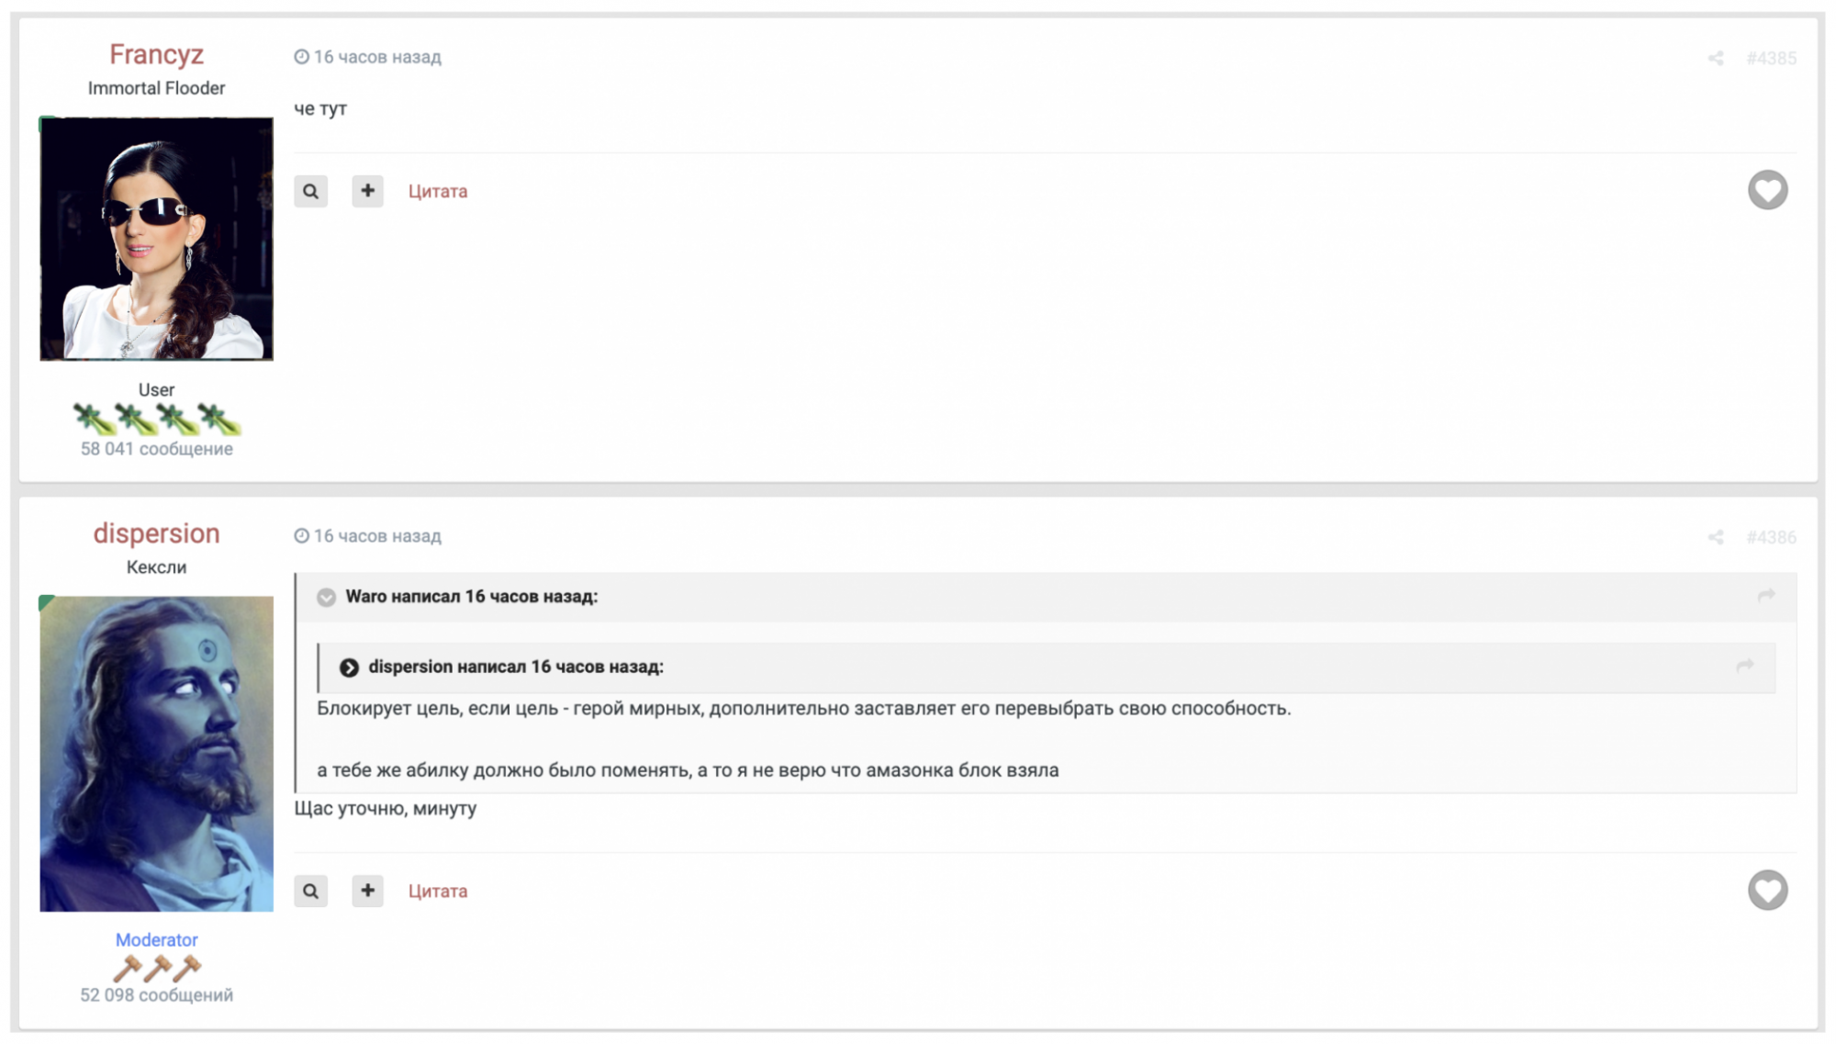This screenshot has width=1836, height=1044.
Task: Click plus multiquote icon under dispersion's post
Action: point(367,891)
